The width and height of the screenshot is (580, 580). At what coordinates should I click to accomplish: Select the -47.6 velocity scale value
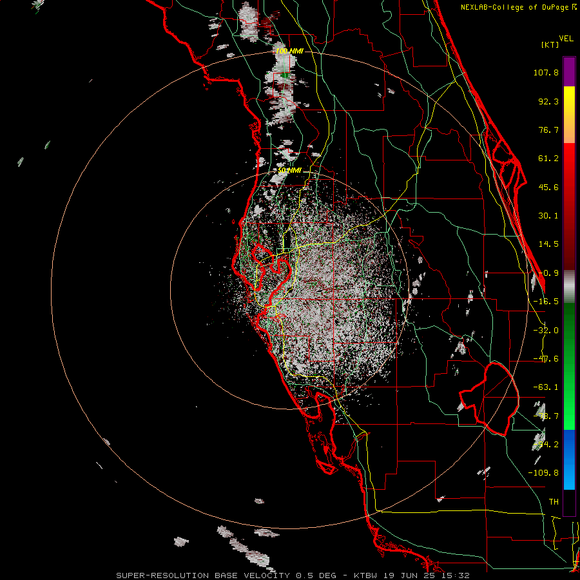[x=546, y=359]
